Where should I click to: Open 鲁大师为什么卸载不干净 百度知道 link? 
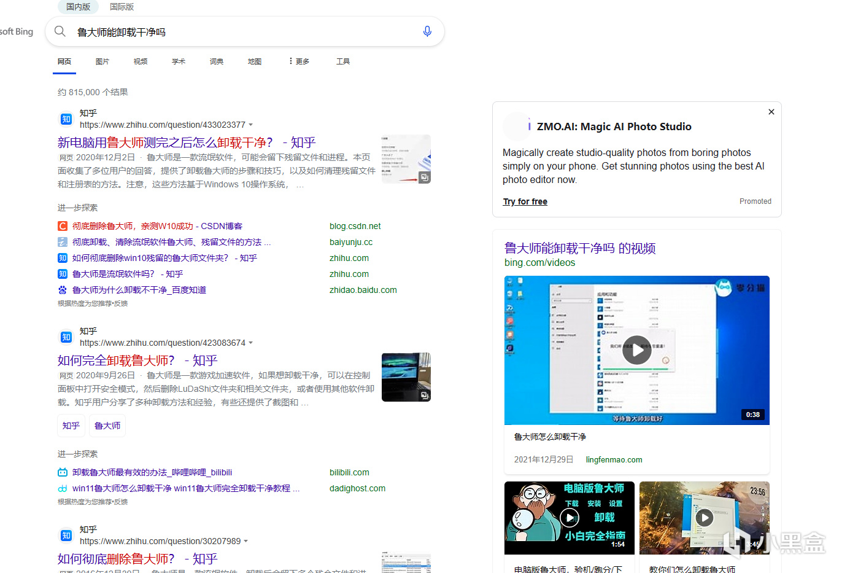(x=139, y=290)
